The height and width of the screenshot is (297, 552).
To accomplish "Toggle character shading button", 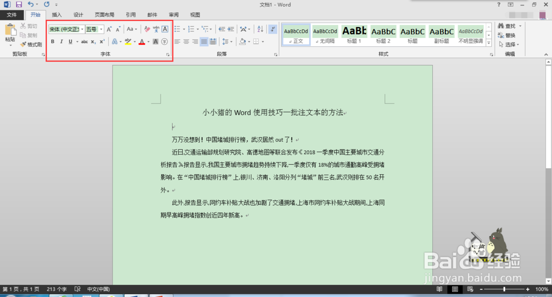I will (x=155, y=41).
